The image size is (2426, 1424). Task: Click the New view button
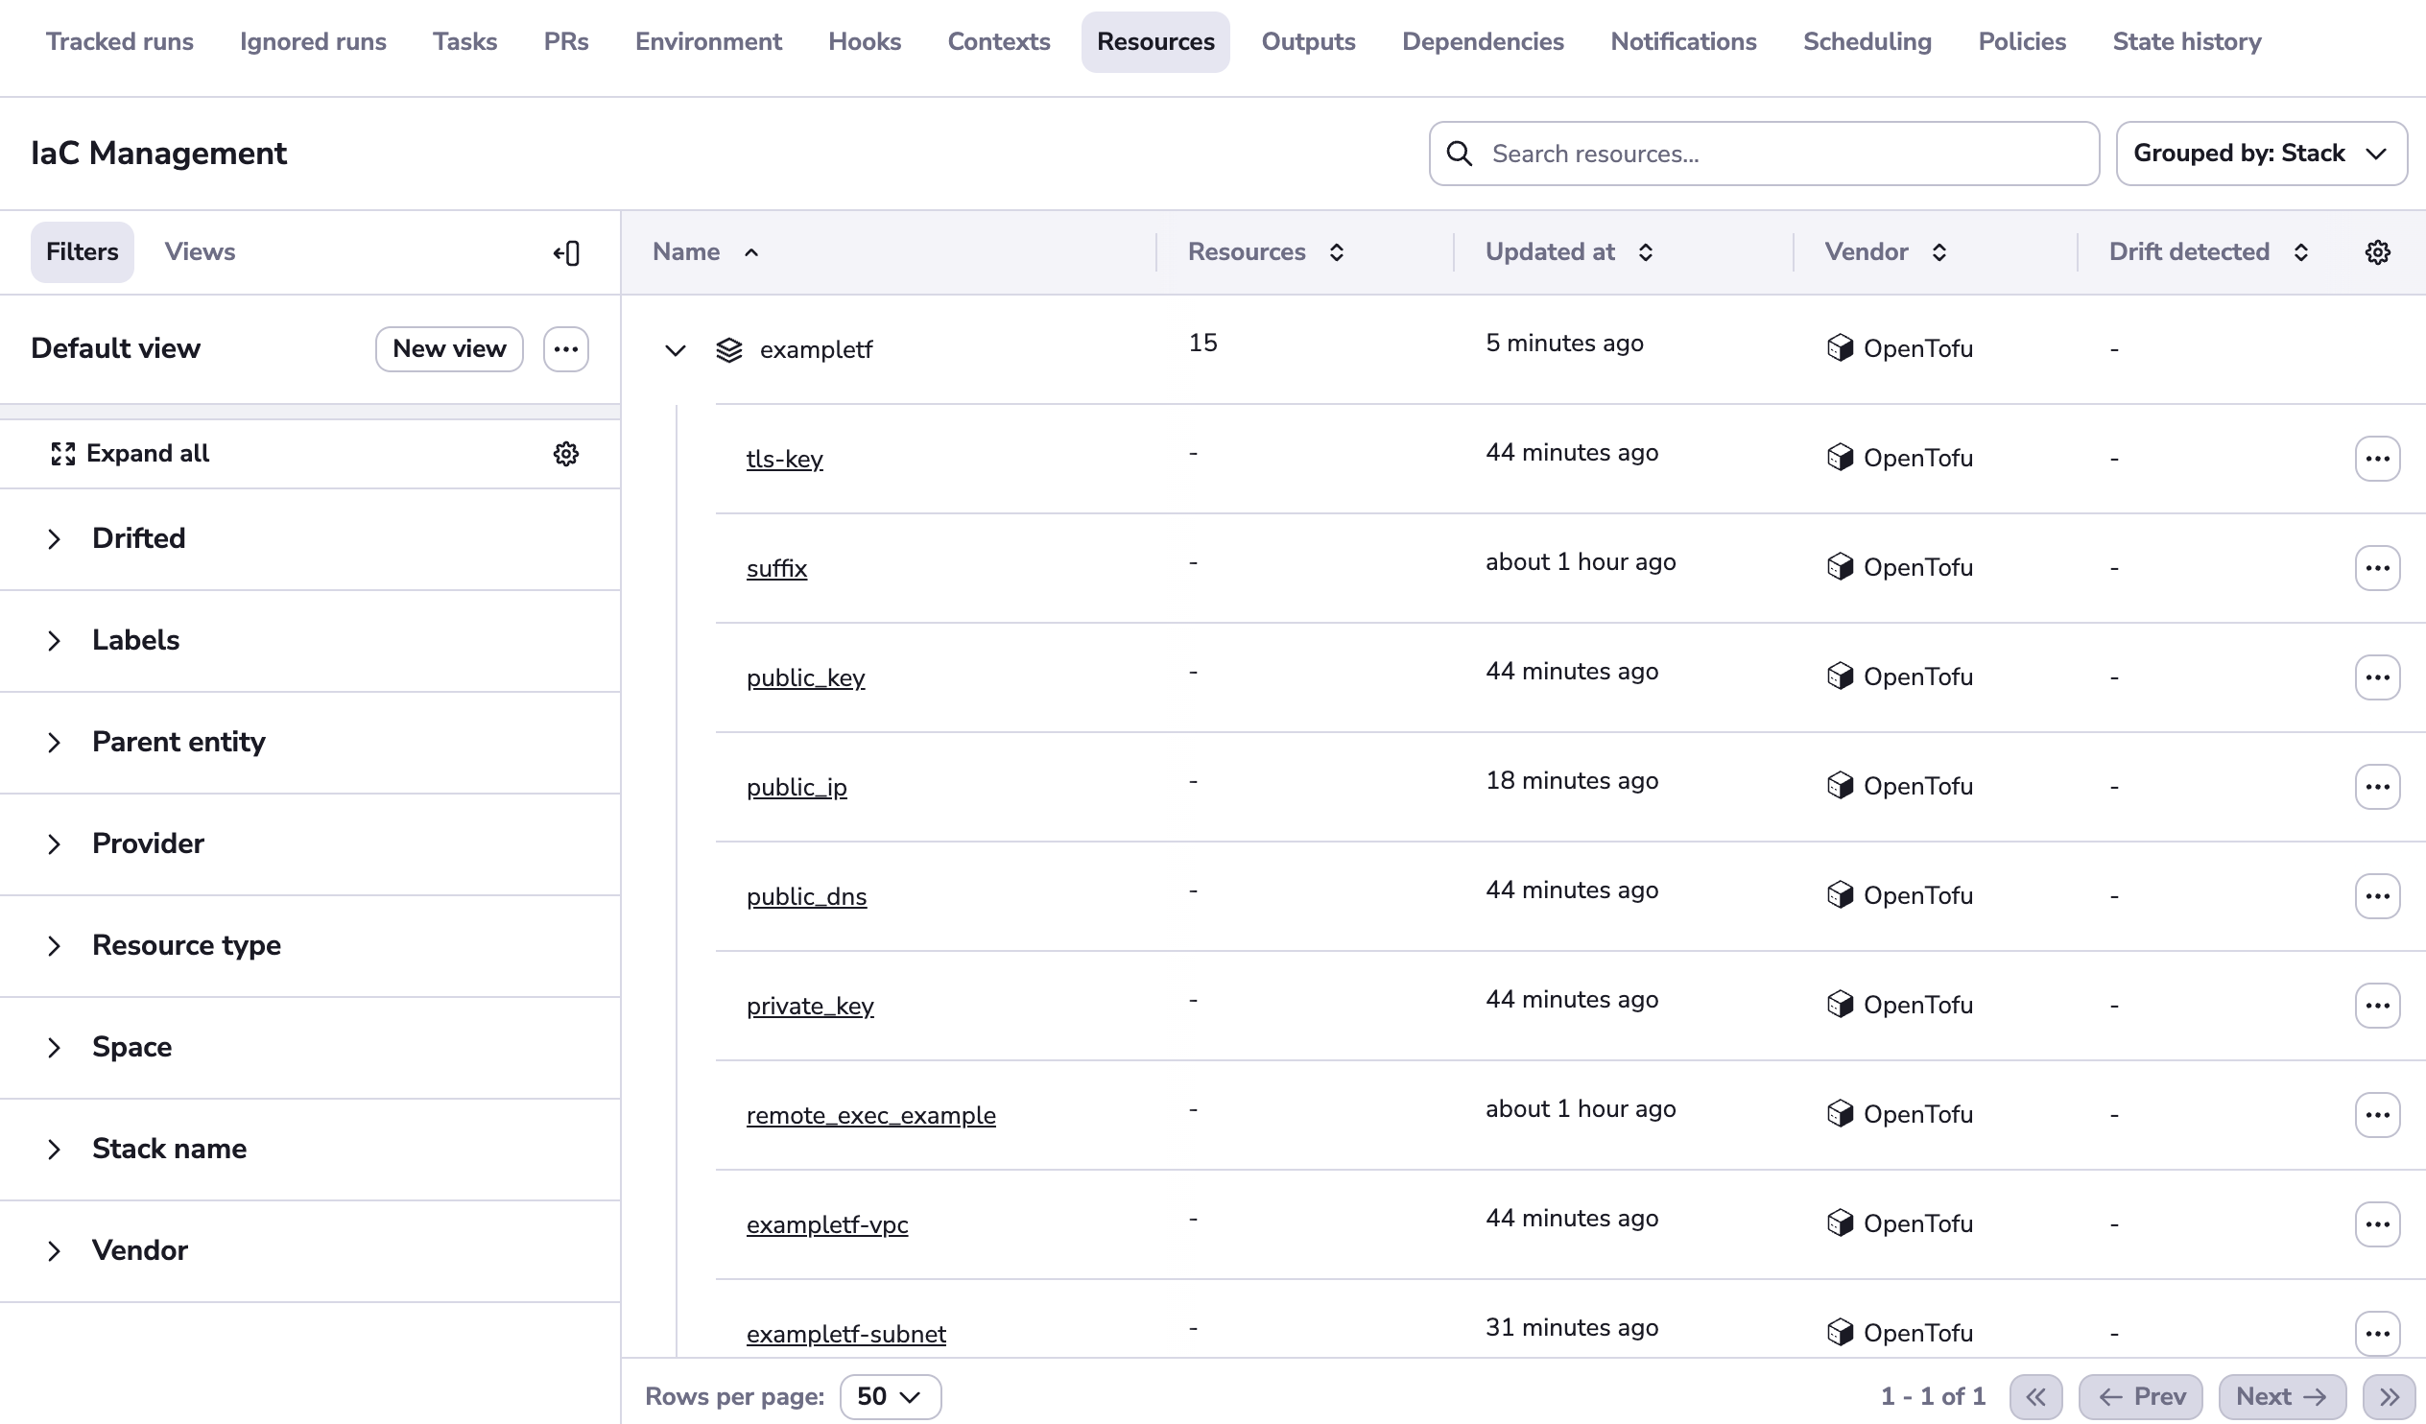coord(448,348)
